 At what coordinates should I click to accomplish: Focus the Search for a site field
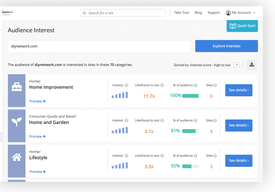click(123, 13)
